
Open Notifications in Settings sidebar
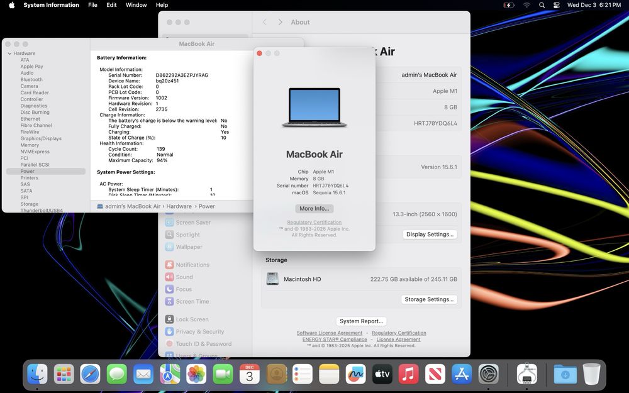pos(187,265)
